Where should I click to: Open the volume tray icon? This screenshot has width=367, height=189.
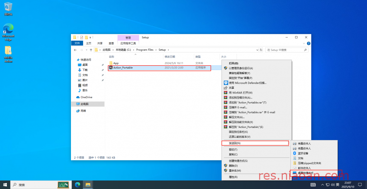(333, 185)
